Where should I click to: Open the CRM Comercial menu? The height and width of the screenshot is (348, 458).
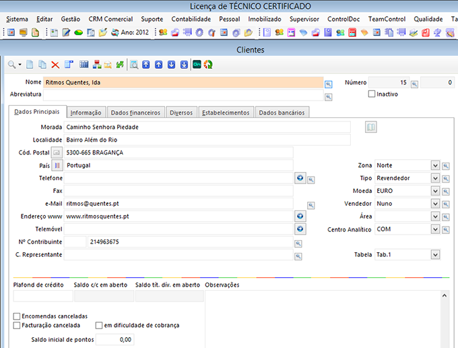[110, 19]
